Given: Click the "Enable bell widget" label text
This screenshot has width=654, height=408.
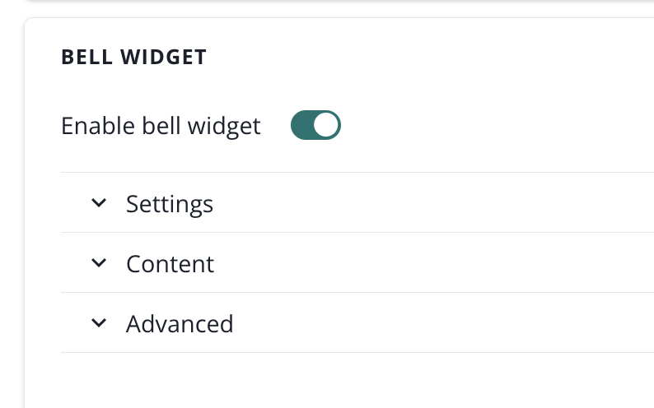Looking at the screenshot, I should pos(161,126).
